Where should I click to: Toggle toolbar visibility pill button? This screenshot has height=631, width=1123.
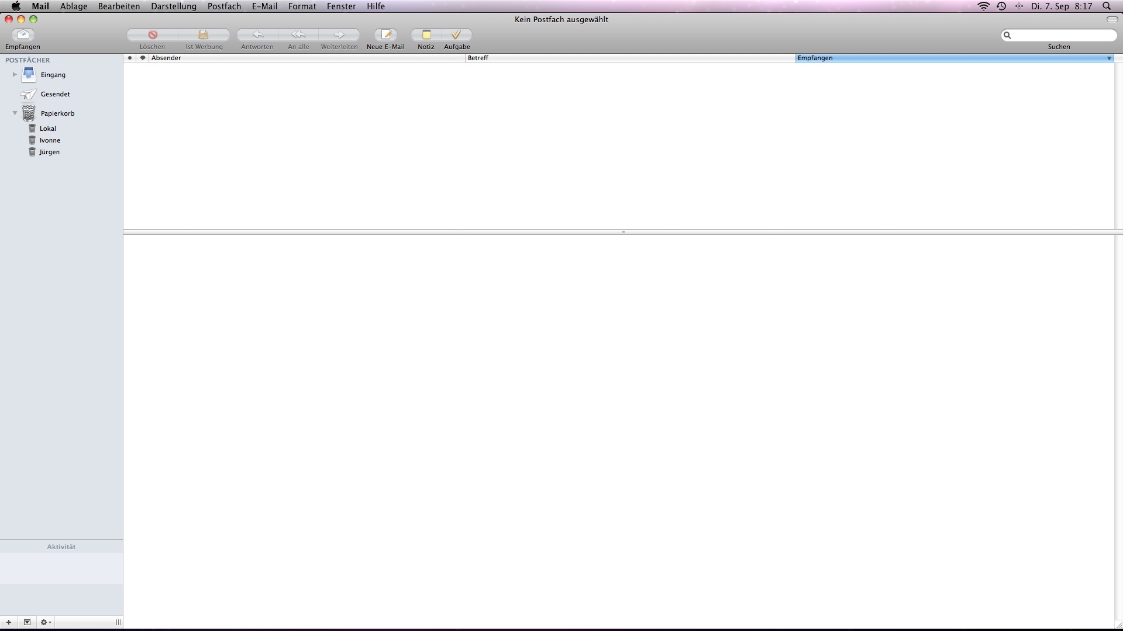(1112, 19)
